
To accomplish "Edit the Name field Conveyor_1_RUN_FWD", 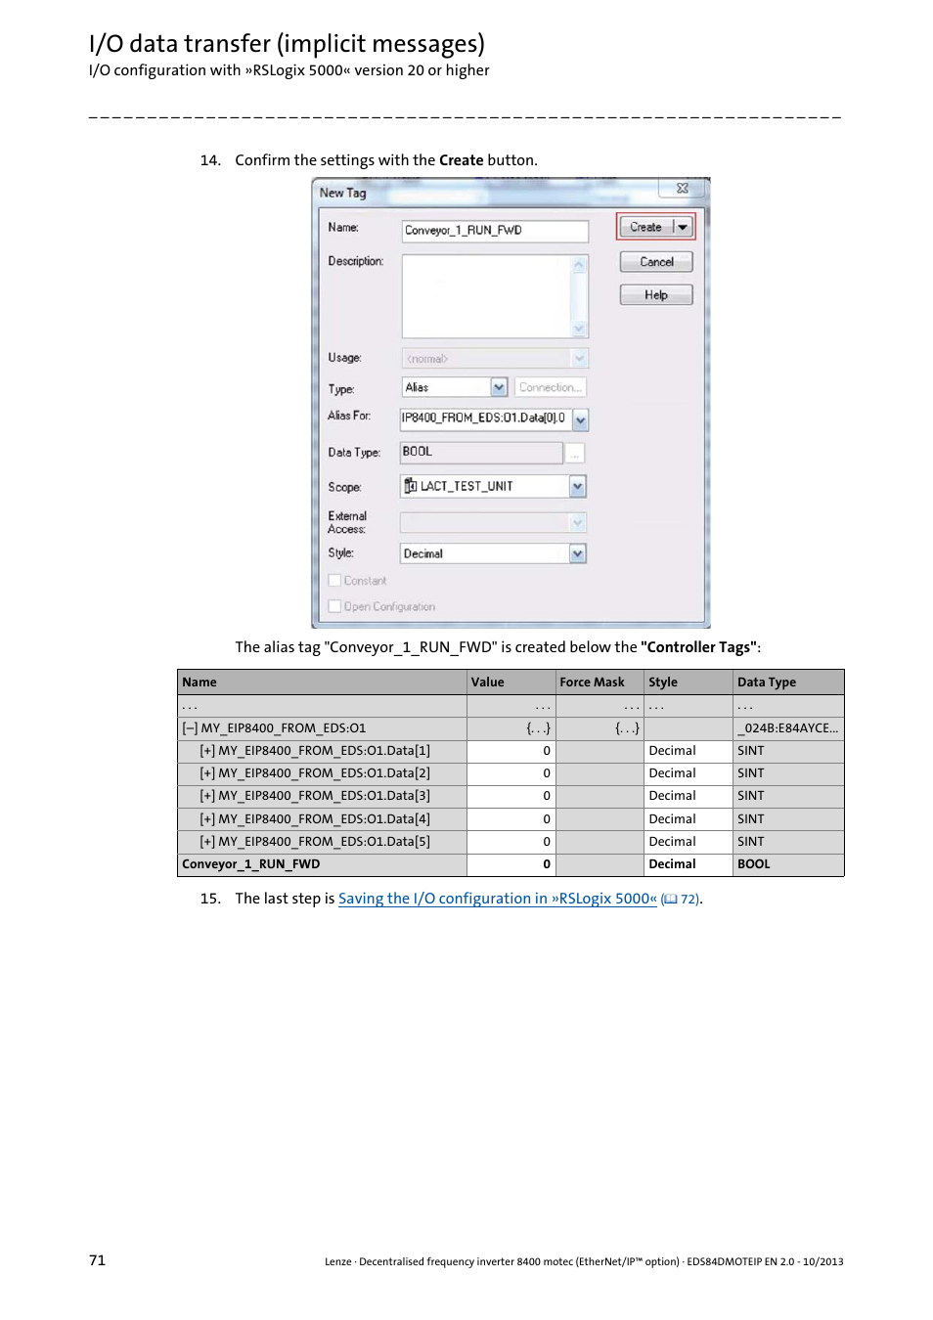I will pos(495,231).
